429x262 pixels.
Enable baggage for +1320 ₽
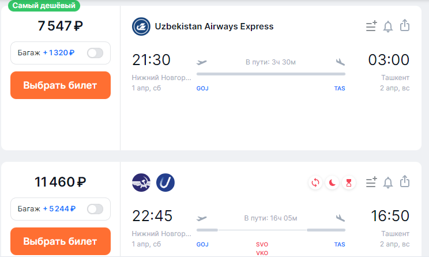coord(95,53)
